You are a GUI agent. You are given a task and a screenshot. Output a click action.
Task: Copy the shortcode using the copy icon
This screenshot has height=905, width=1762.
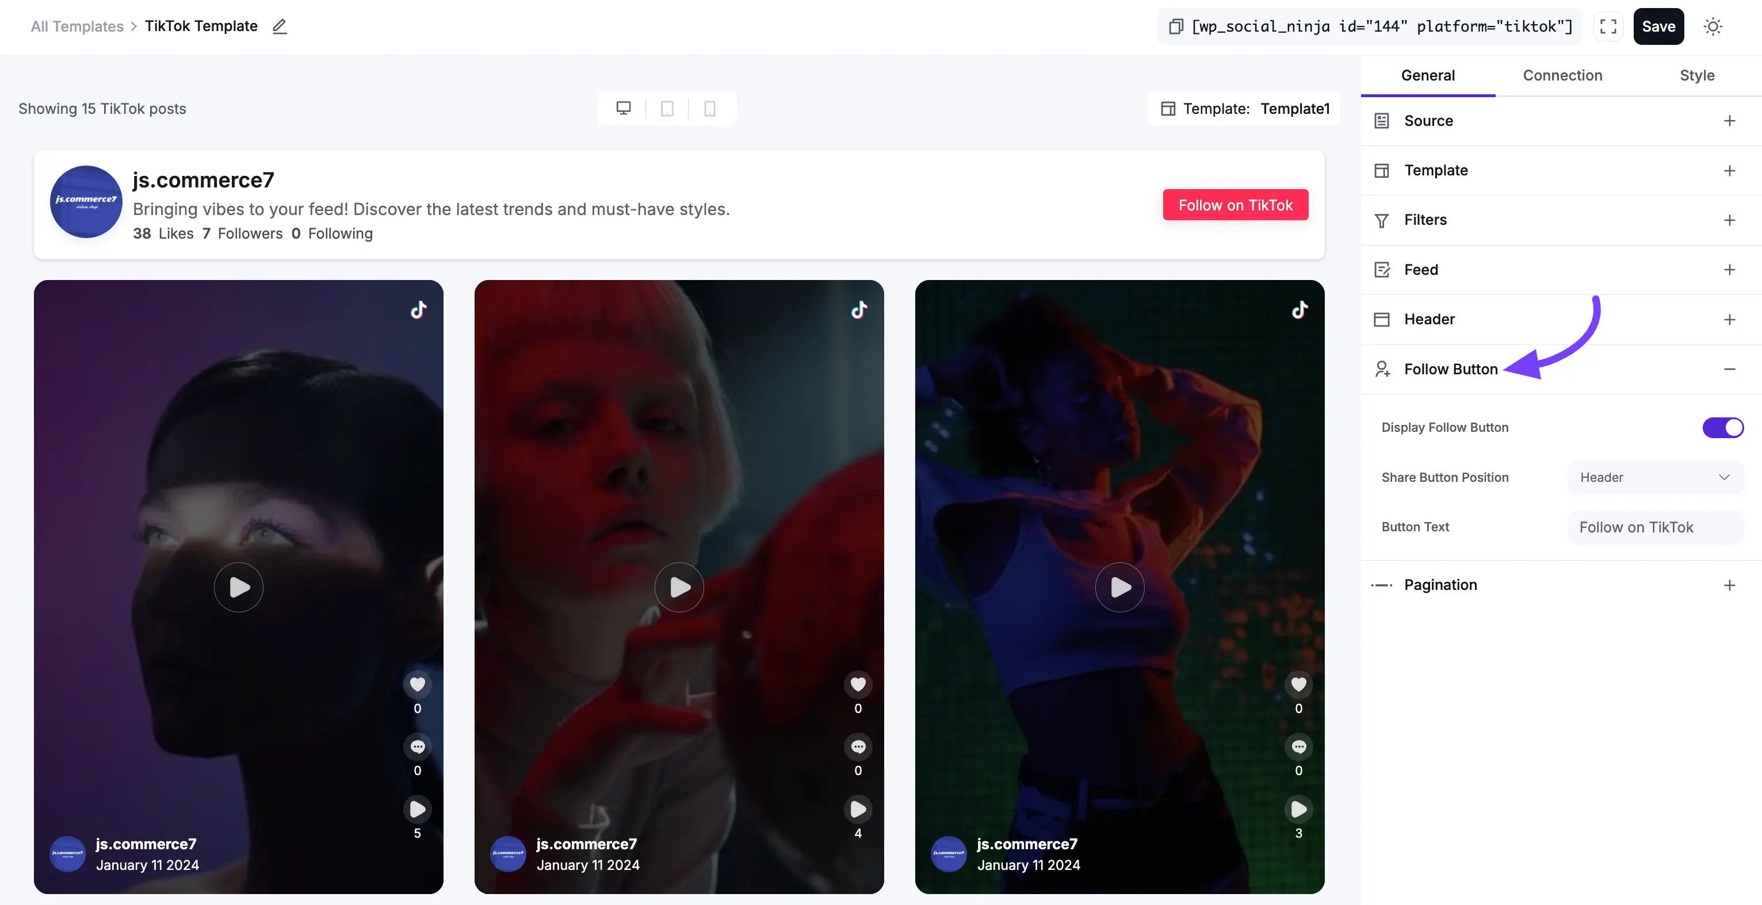tap(1176, 26)
